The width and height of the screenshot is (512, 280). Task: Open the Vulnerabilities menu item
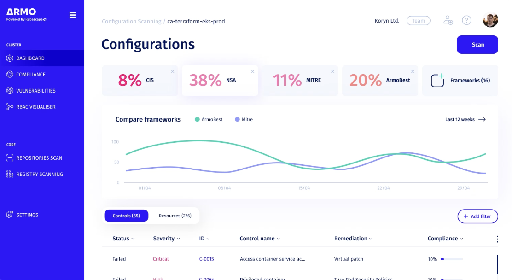point(42,91)
